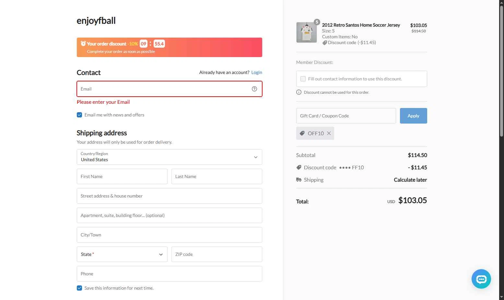Viewport: 504px width, 300px height.
Task: Click the scrollbar down arrow
Action: pos(501,297)
